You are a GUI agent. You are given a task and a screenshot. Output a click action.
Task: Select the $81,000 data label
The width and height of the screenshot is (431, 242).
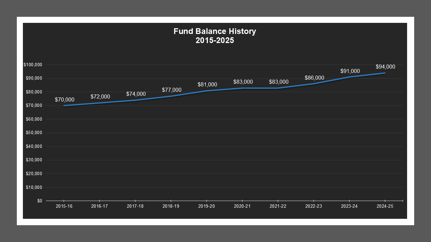[207, 85]
